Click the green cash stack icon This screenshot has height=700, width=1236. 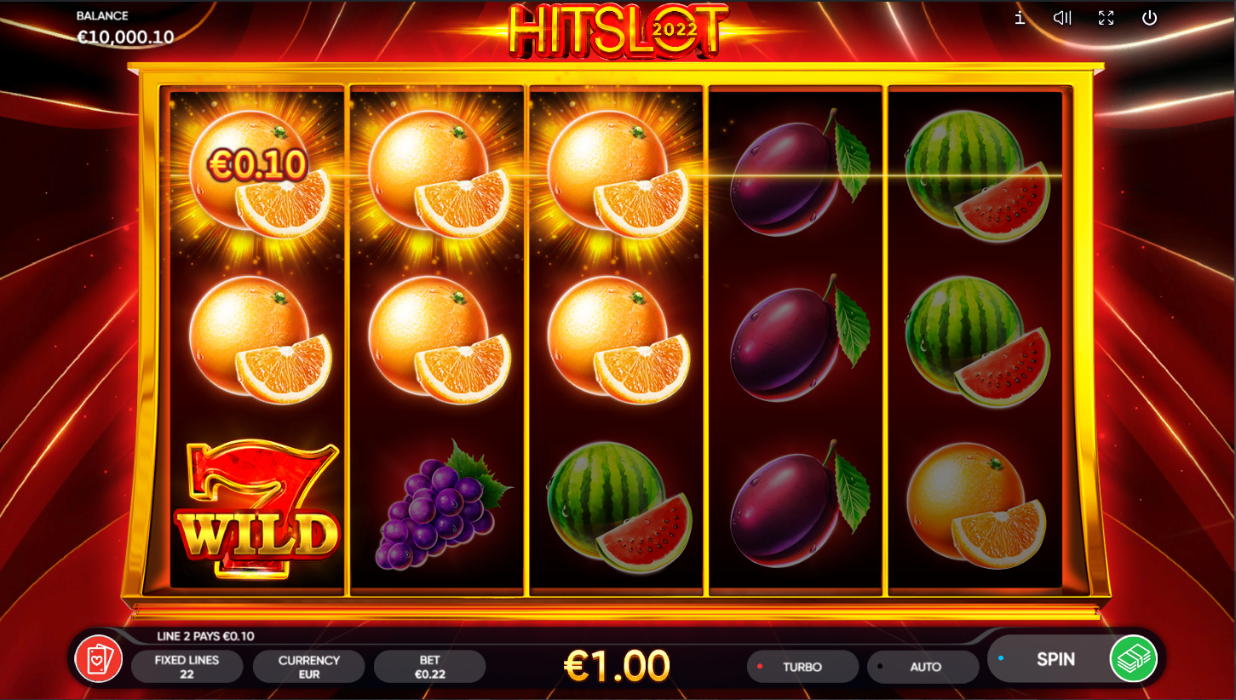coord(1133,658)
